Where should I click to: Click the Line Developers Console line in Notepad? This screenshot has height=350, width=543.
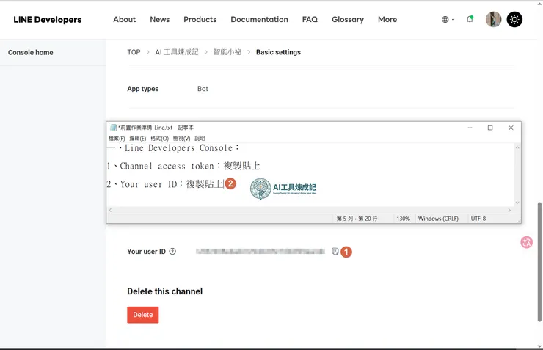click(x=173, y=147)
